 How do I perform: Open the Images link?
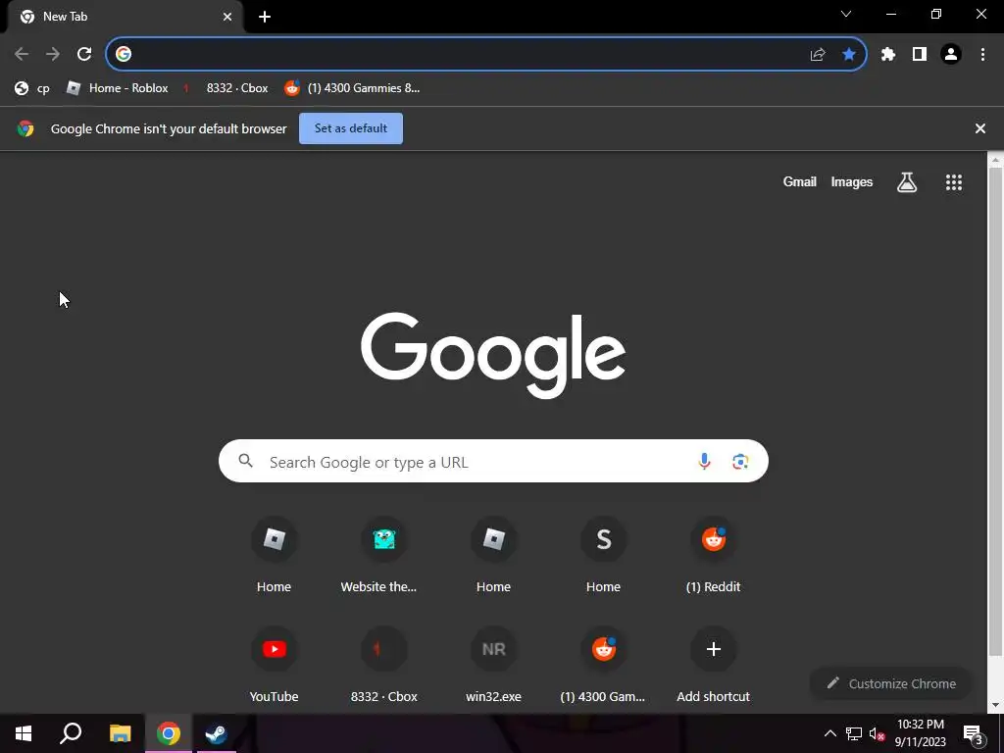(x=852, y=181)
